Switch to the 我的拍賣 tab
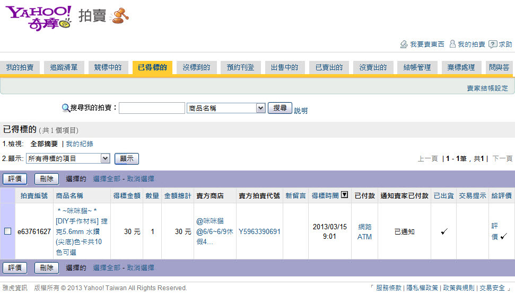This screenshot has height=296, width=515. [20, 68]
